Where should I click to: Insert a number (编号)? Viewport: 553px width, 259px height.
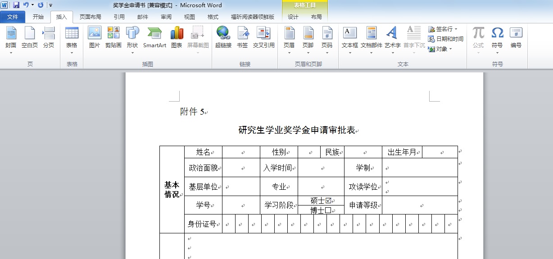tap(516, 38)
